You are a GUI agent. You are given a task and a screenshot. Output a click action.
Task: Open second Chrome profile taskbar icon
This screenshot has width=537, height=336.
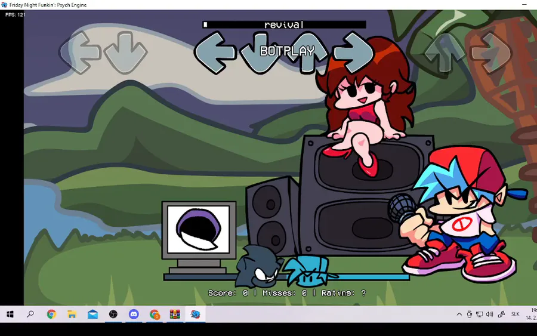(155, 314)
